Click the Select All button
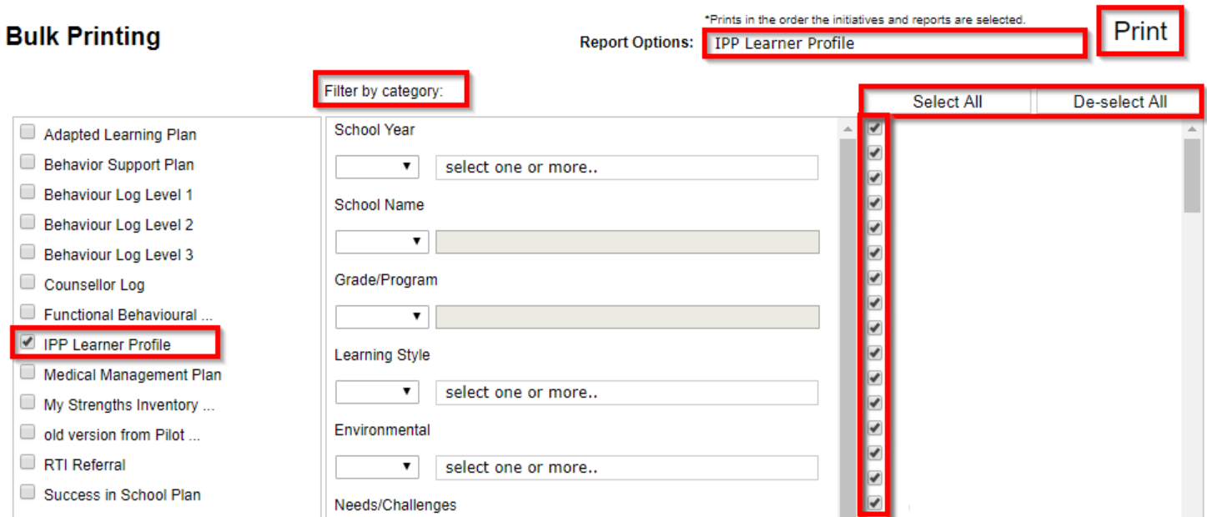Image resolution: width=1207 pixels, height=517 pixels. 947,102
